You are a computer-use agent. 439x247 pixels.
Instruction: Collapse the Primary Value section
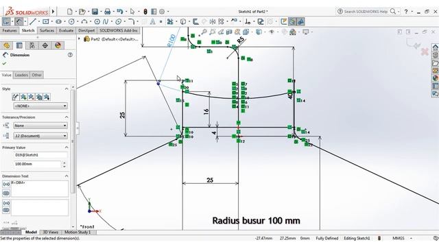(x=67, y=148)
